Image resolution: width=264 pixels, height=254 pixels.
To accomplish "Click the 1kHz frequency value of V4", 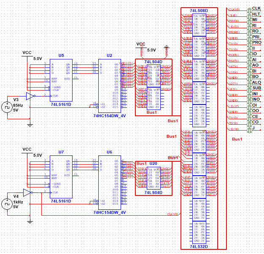I will coord(18,202).
